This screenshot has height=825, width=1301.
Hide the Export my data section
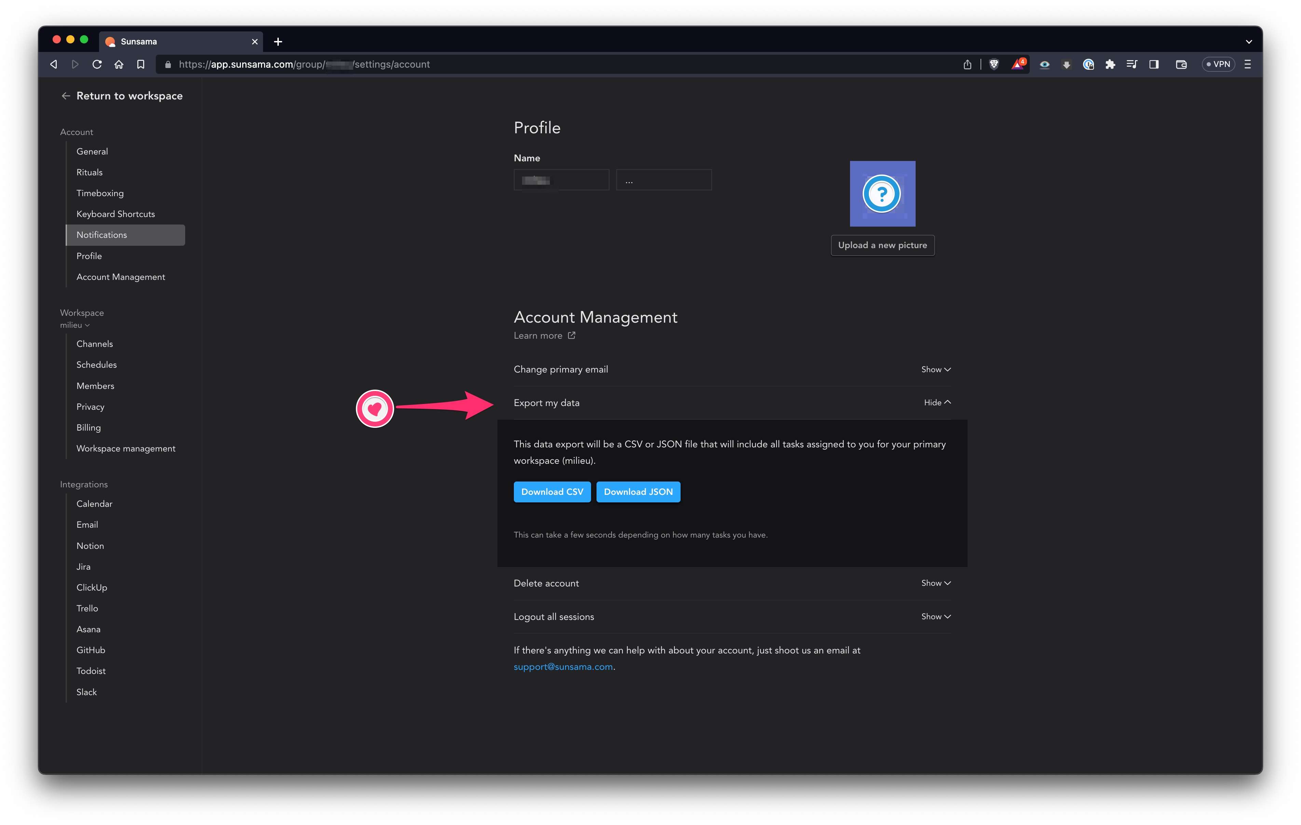tap(937, 403)
